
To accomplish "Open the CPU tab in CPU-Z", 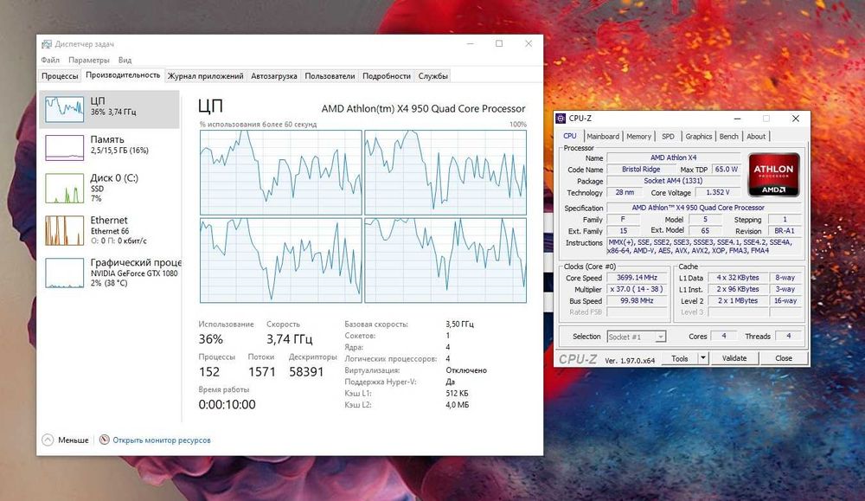I will tap(570, 136).
